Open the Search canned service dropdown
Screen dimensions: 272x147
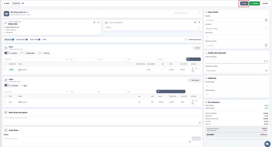point(188,12)
